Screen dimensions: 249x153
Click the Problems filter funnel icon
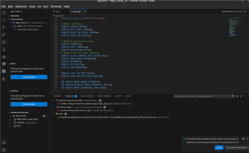pyautogui.click(x=233, y=96)
